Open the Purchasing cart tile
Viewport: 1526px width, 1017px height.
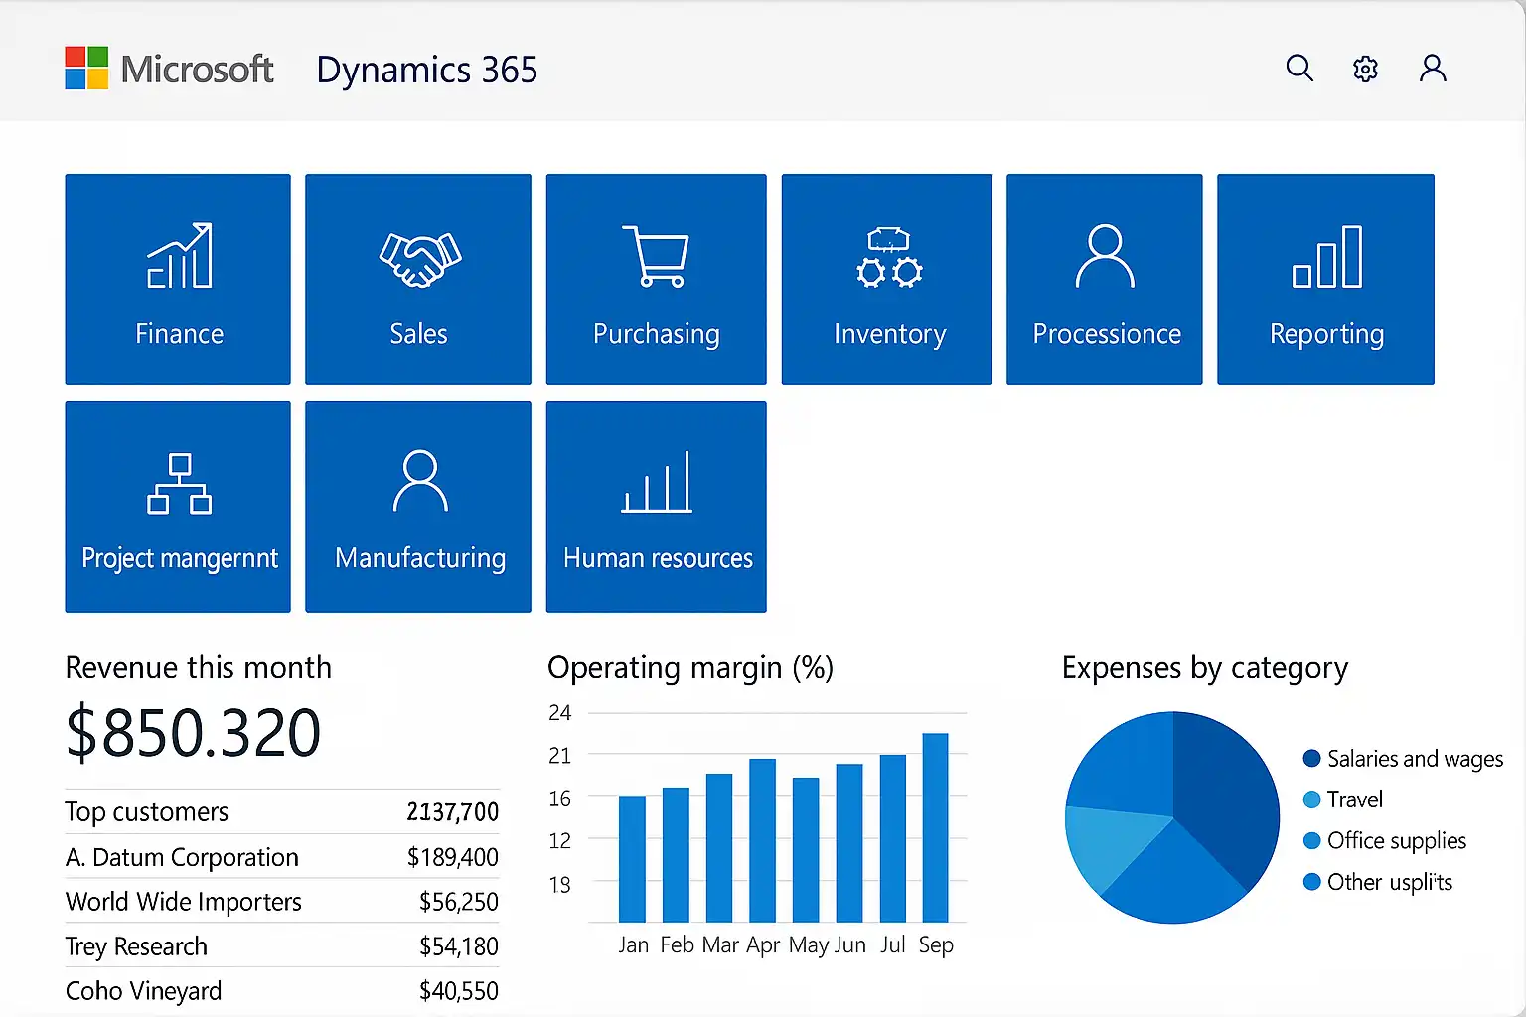[x=656, y=279]
